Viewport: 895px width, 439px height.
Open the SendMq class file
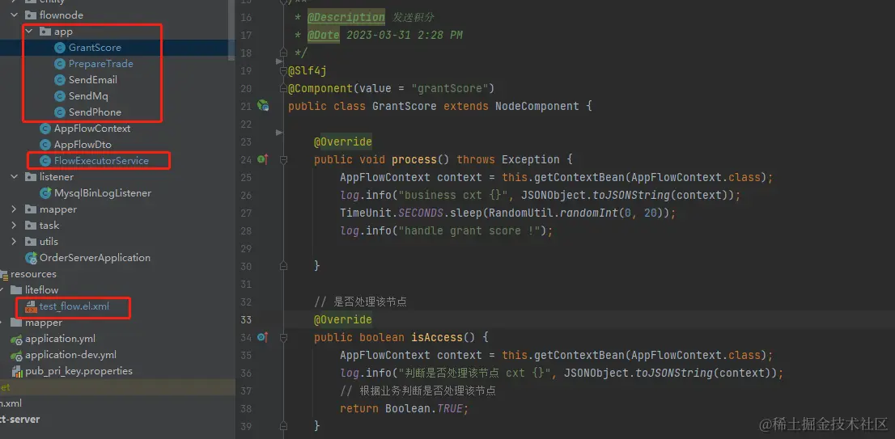88,95
